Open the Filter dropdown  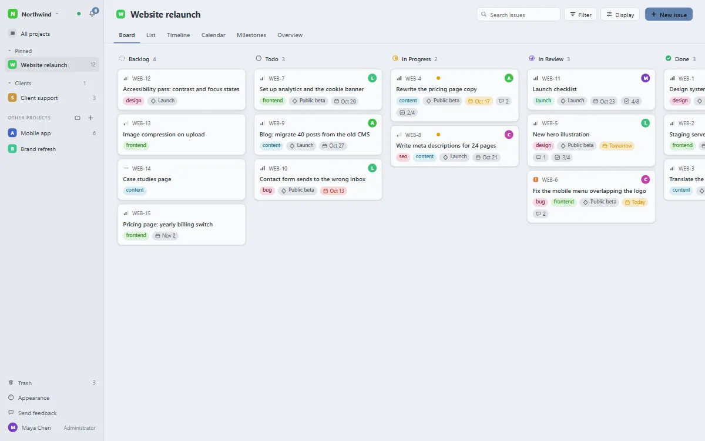(580, 15)
